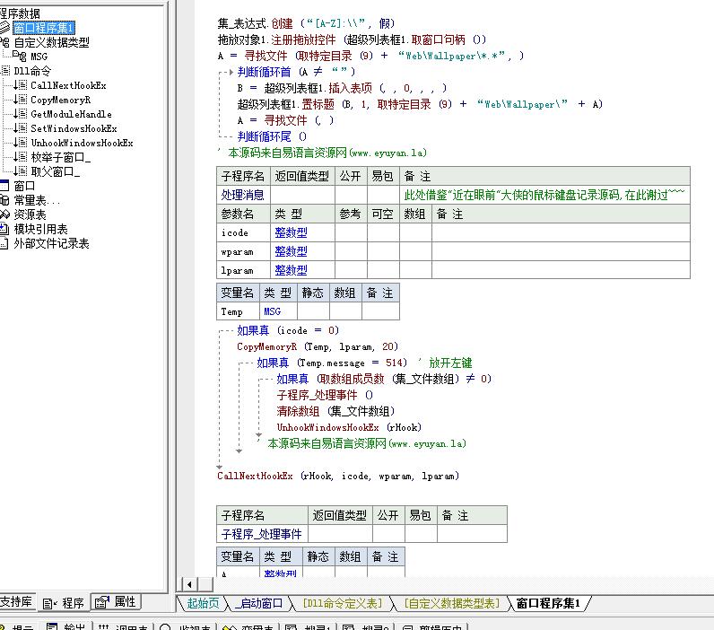Click the 取父窗口_ Dll command icon
This screenshot has width=714, height=630.
(21, 171)
